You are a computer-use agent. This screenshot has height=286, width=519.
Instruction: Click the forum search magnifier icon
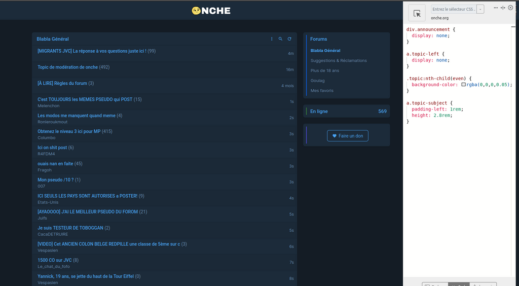(280, 39)
